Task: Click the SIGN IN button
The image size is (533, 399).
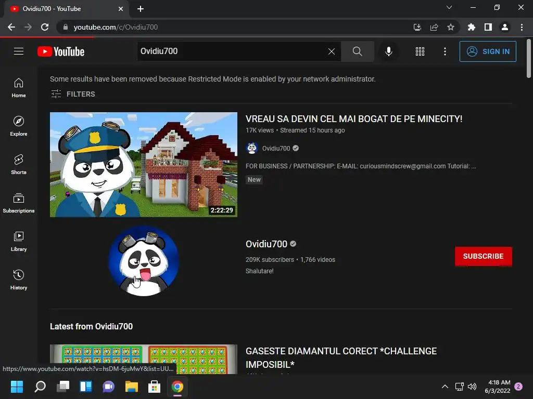Action: [x=488, y=51]
